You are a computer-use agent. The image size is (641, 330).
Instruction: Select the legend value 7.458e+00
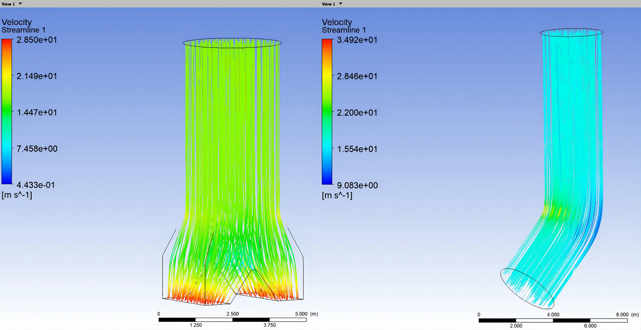[x=37, y=149]
